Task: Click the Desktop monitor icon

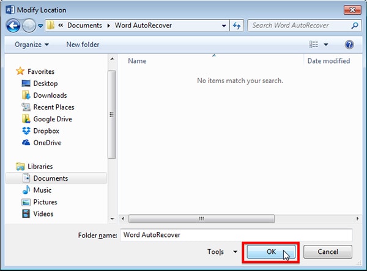Action: click(26, 84)
